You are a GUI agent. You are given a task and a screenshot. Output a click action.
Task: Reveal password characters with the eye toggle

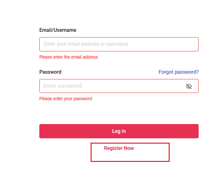(x=189, y=86)
